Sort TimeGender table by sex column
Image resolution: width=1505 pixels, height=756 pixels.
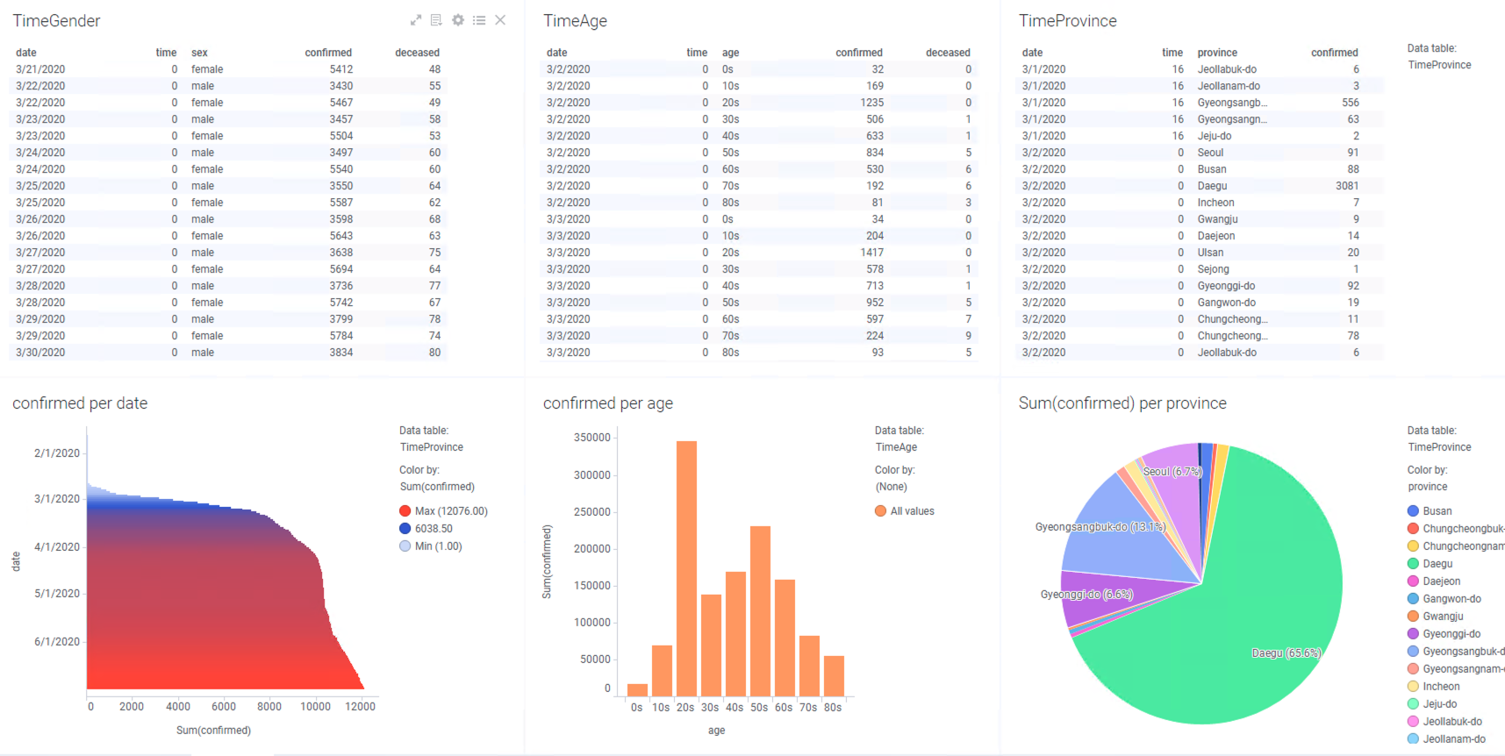click(200, 53)
